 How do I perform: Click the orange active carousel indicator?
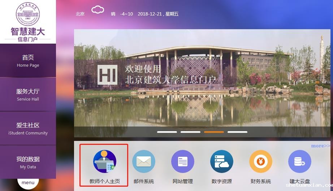214,132
